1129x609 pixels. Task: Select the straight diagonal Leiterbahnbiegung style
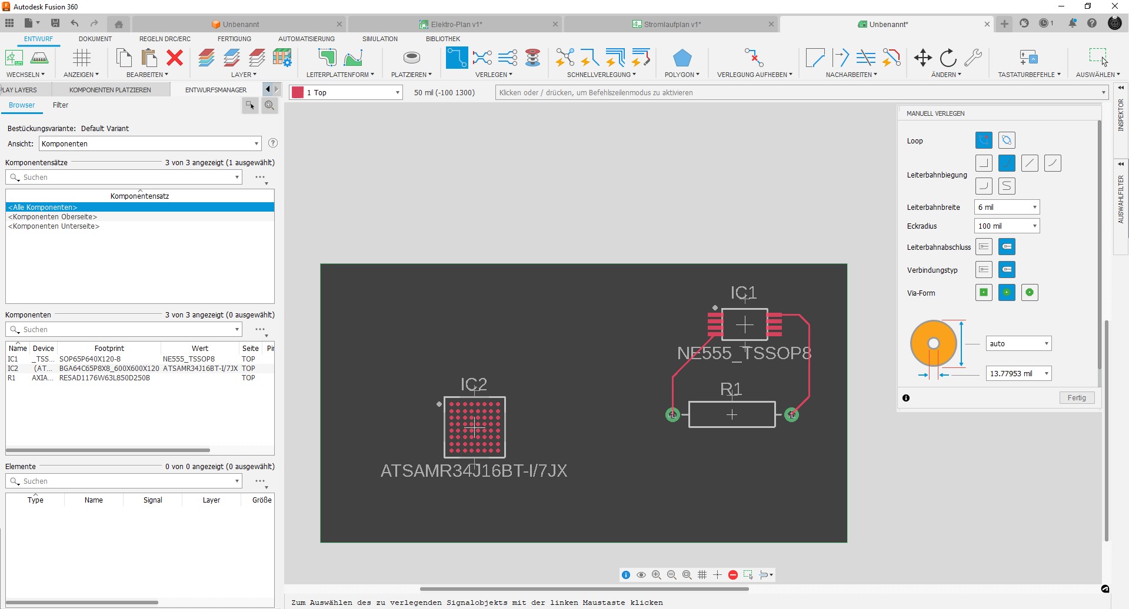point(1030,163)
